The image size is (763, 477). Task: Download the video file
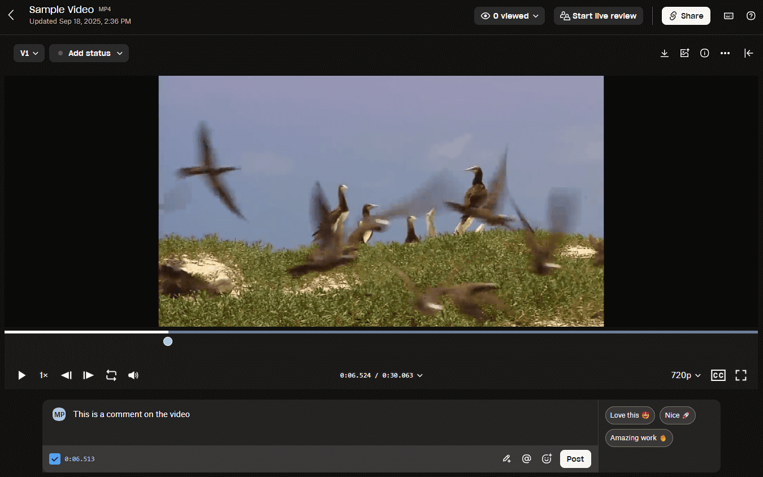[x=665, y=53]
